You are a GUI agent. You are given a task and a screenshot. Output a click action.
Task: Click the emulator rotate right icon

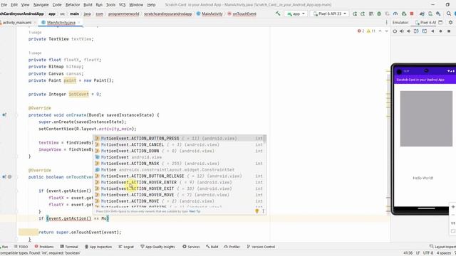coord(425,31)
